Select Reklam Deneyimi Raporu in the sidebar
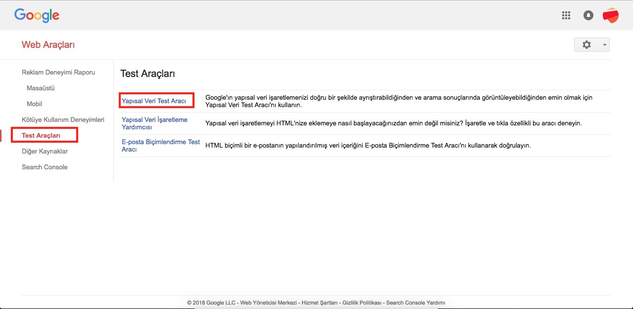The image size is (633, 309). click(58, 72)
